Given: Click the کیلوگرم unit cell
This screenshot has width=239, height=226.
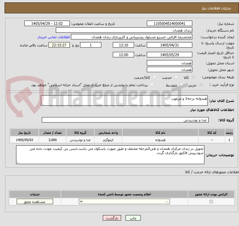Looking at the screenshot, I should pyautogui.click(x=108, y=140).
